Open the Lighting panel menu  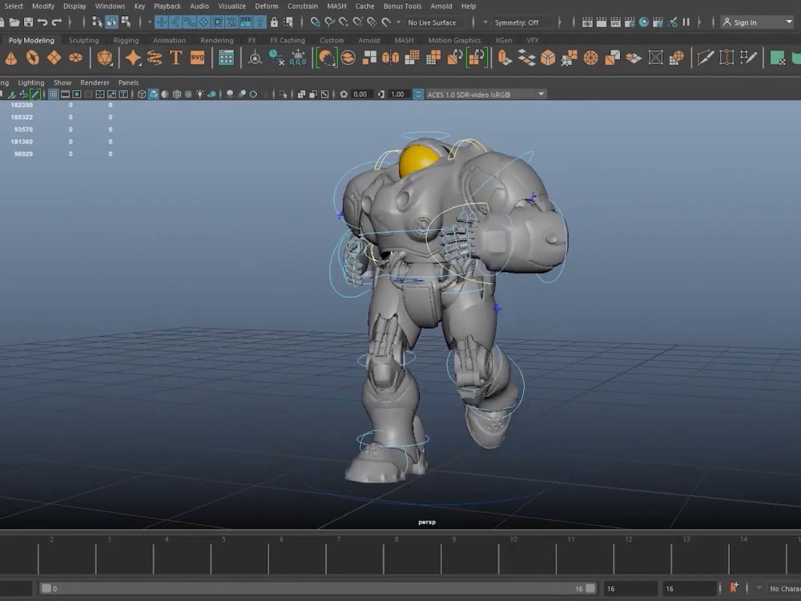pyautogui.click(x=30, y=82)
